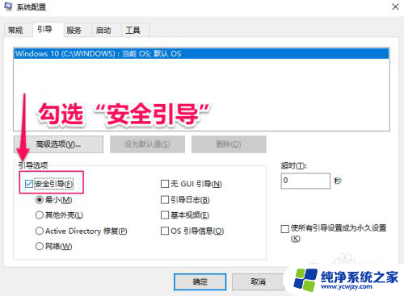
Task: Check make all boot settings permanent
Action: point(284,229)
